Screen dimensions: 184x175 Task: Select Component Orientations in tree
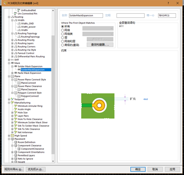(x=31, y=152)
